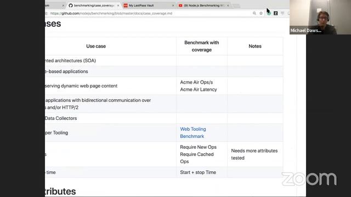Viewport: 351px width, 197px height.
Task: Select the 'Data Collectors' row text
Action: coord(61,118)
